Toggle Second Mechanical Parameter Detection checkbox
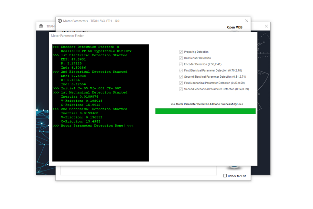The height and width of the screenshot is (209, 313). click(181, 89)
